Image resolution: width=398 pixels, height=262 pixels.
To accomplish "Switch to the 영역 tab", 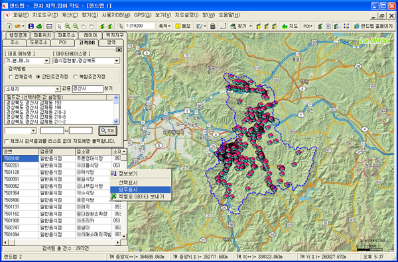I will tap(111, 42).
